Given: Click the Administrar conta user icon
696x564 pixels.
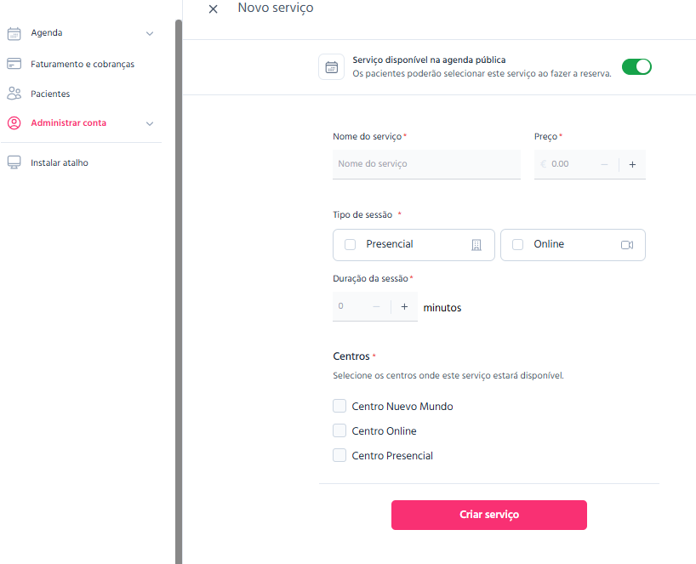Looking at the screenshot, I should (14, 122).
